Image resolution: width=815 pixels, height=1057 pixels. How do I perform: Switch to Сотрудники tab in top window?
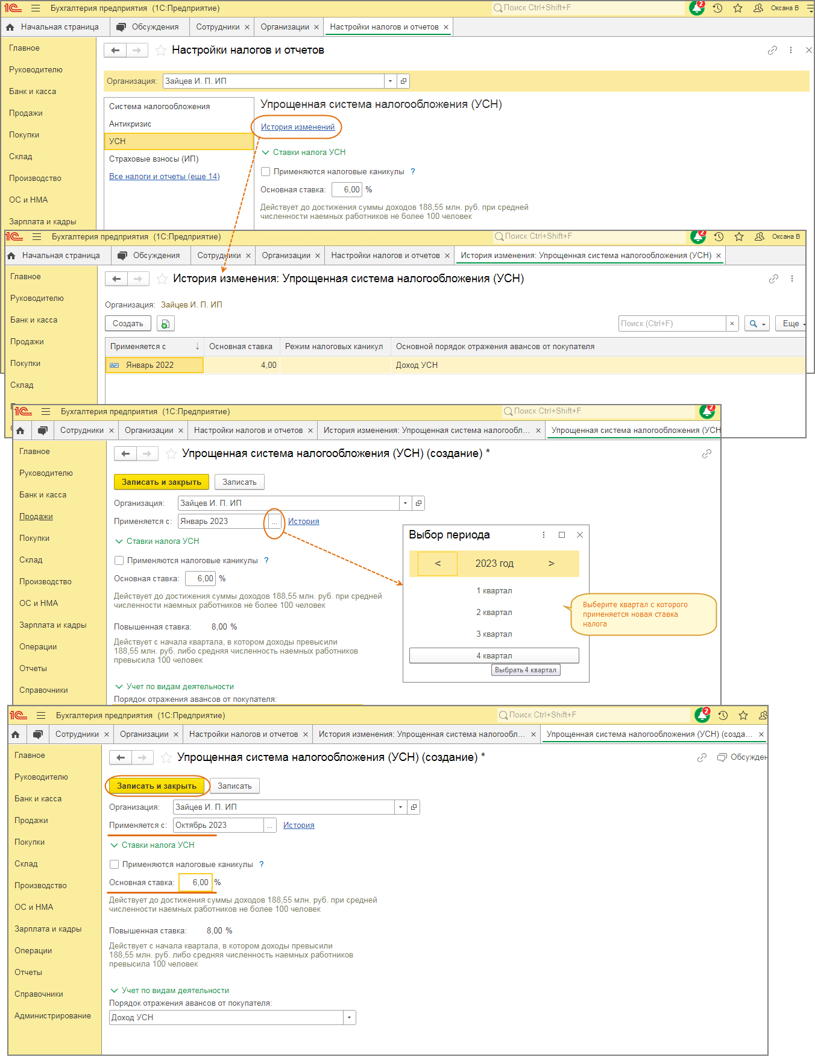click(x=218, y=27)
